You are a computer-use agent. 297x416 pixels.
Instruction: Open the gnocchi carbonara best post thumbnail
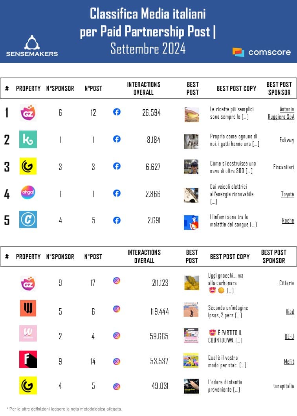(191, 283)
